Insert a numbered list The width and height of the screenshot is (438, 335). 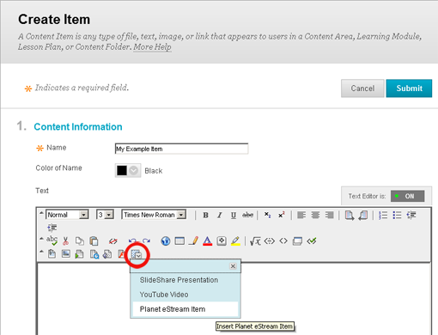click(x=383, y=215)
